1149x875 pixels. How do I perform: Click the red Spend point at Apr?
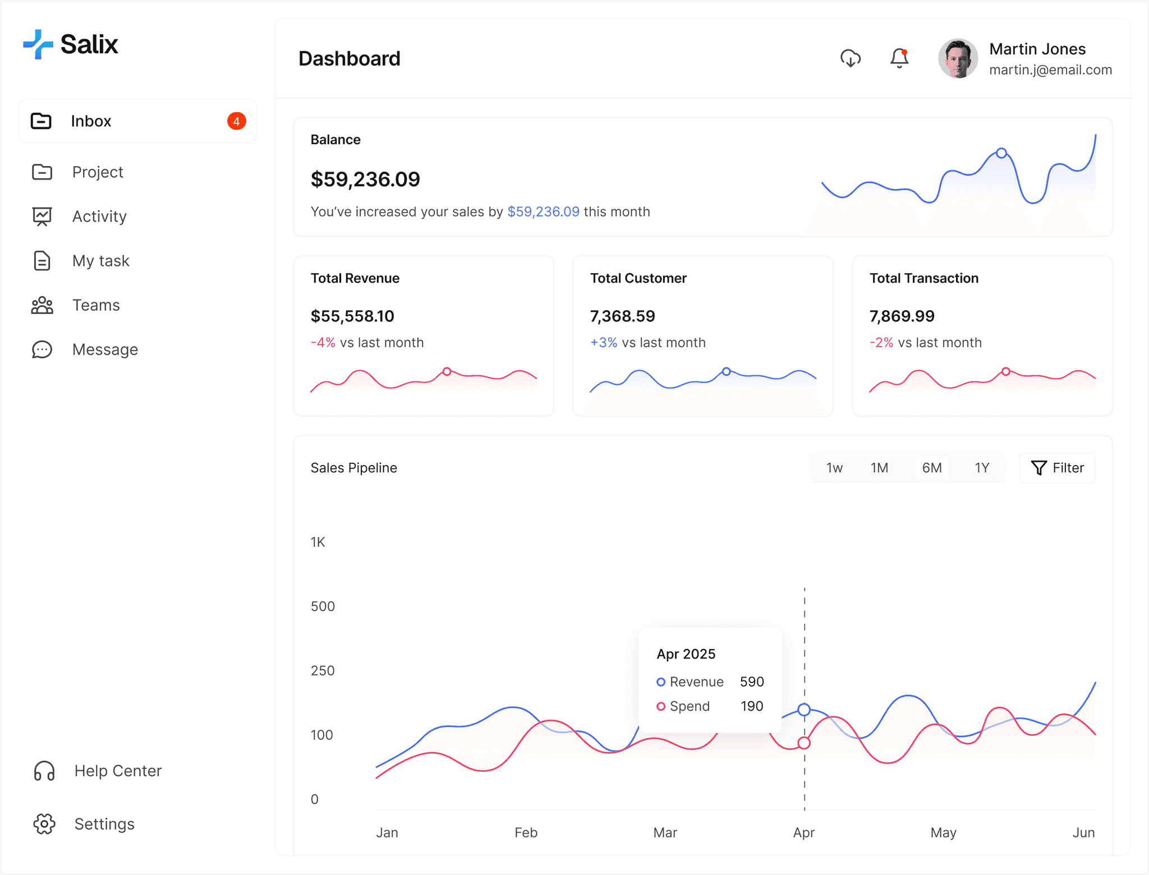[804, 743]
